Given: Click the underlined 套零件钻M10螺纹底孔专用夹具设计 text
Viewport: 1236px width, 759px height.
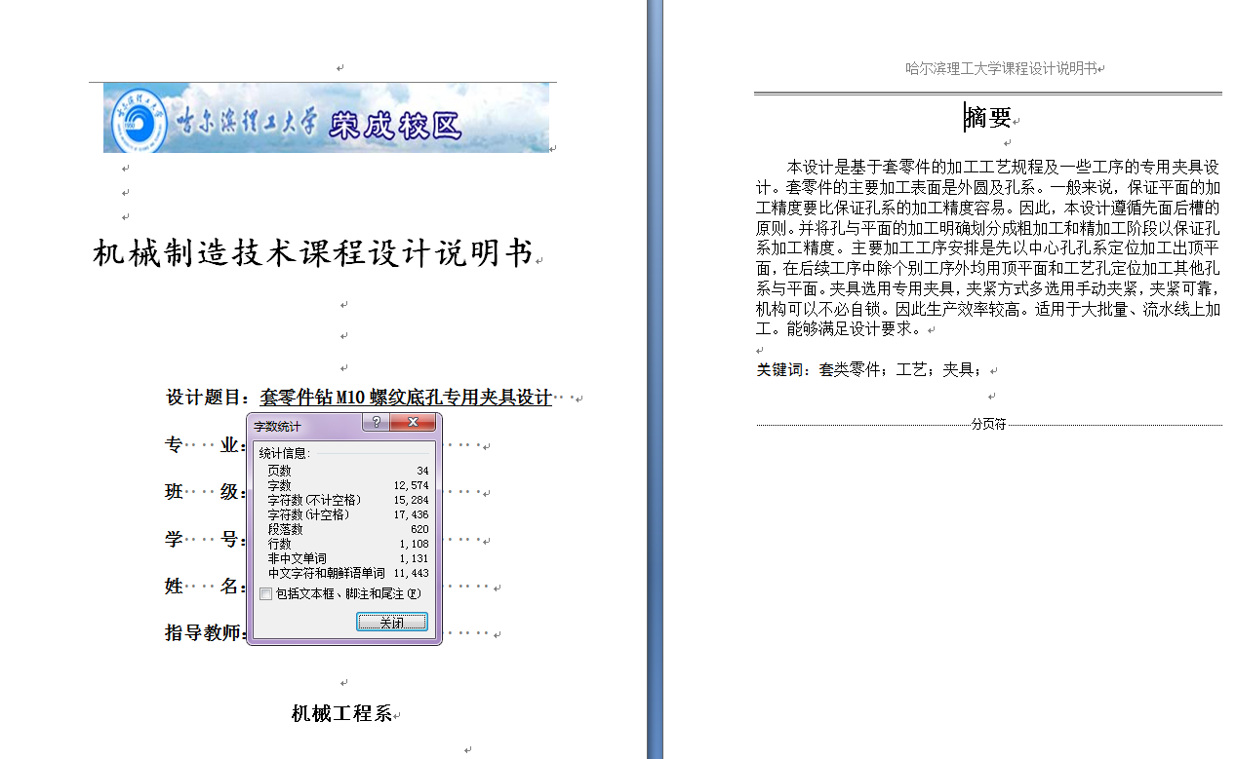Looking at the screenshot, I should click(406, 398).
